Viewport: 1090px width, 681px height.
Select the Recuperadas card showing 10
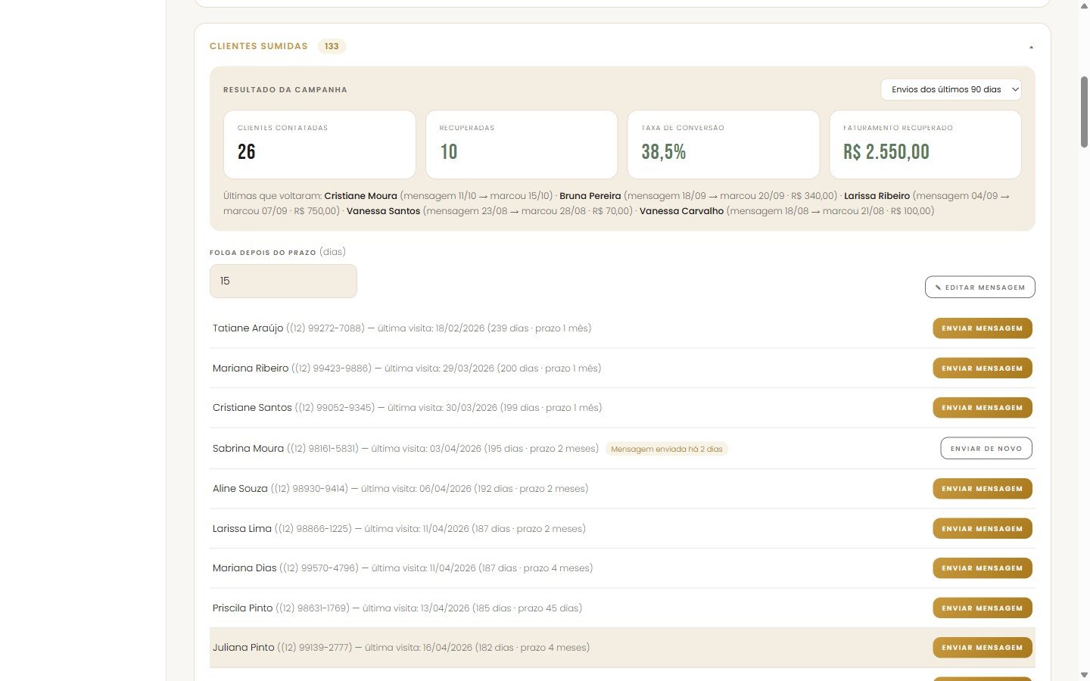pos(522,145)
